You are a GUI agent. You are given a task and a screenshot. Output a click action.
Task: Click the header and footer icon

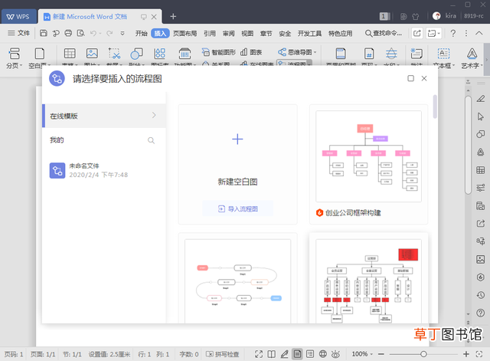click(x=341, y=54)
